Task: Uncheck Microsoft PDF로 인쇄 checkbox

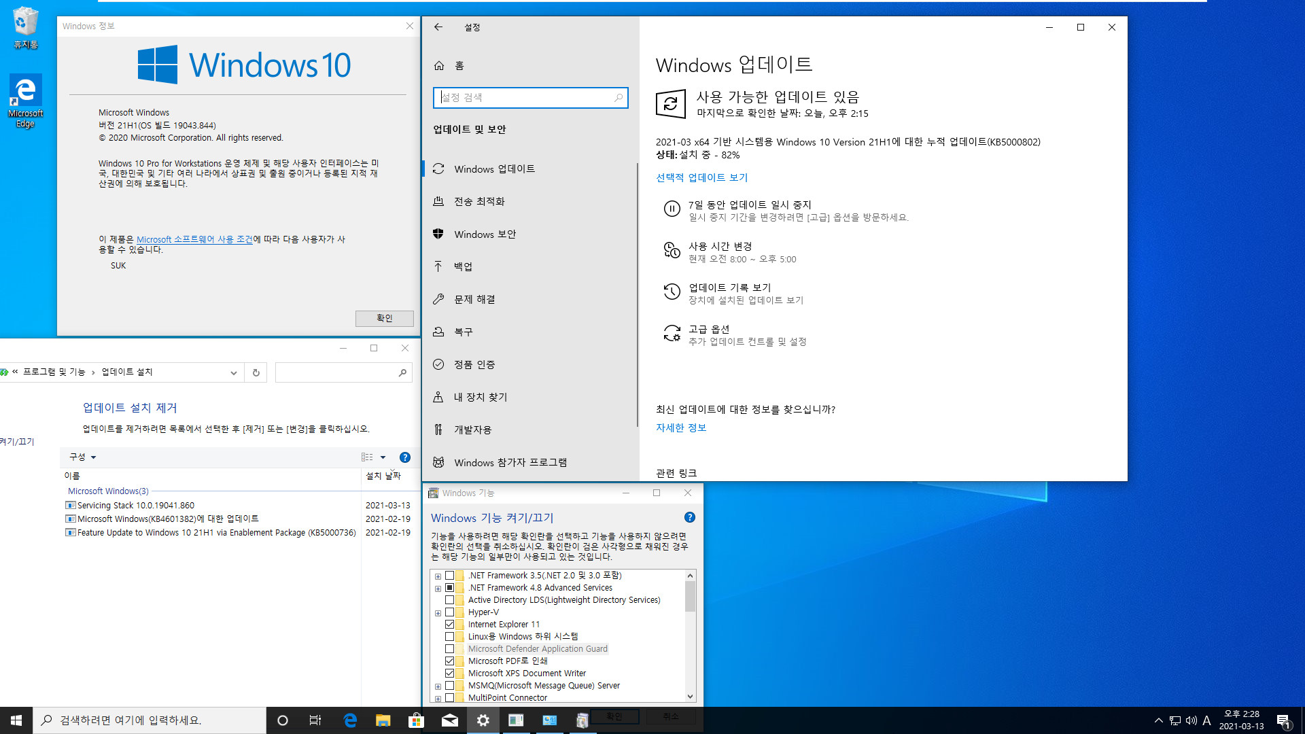Action: 449,661
